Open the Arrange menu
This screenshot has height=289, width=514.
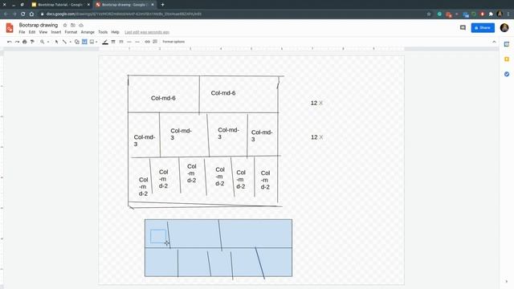(x=88, y=32)
